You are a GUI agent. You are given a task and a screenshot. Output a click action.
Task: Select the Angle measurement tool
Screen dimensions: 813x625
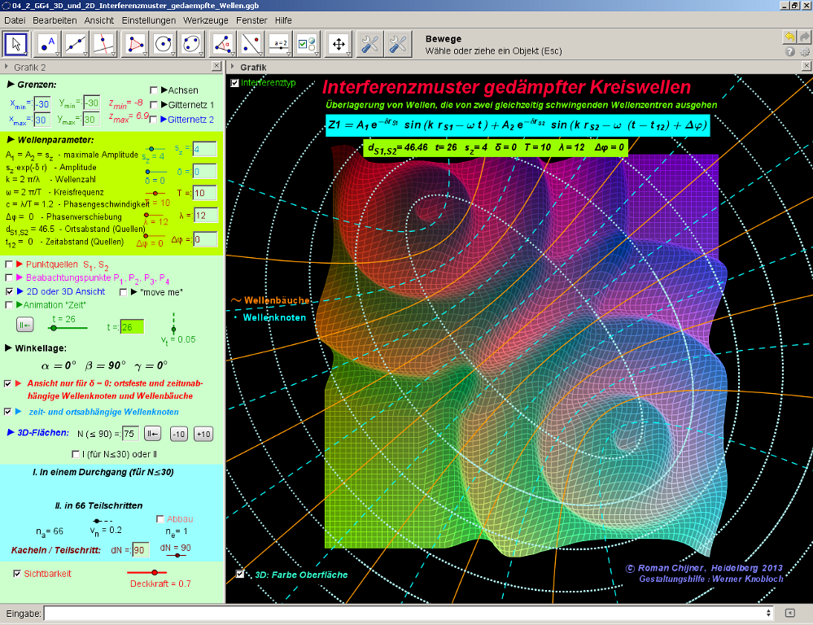point(222,44)
